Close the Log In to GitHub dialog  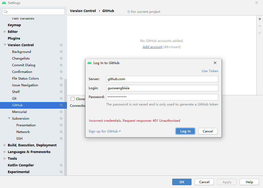pyautogui.click(x=215, y=63)
